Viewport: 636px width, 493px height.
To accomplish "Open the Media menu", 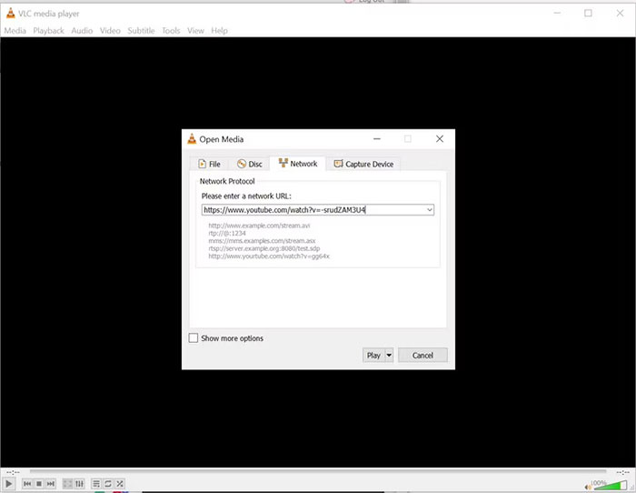I will coord(15,30).
